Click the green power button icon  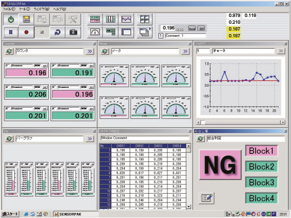click(11, 19)
